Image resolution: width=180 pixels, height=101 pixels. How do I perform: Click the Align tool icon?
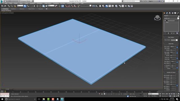click(96, 6)
